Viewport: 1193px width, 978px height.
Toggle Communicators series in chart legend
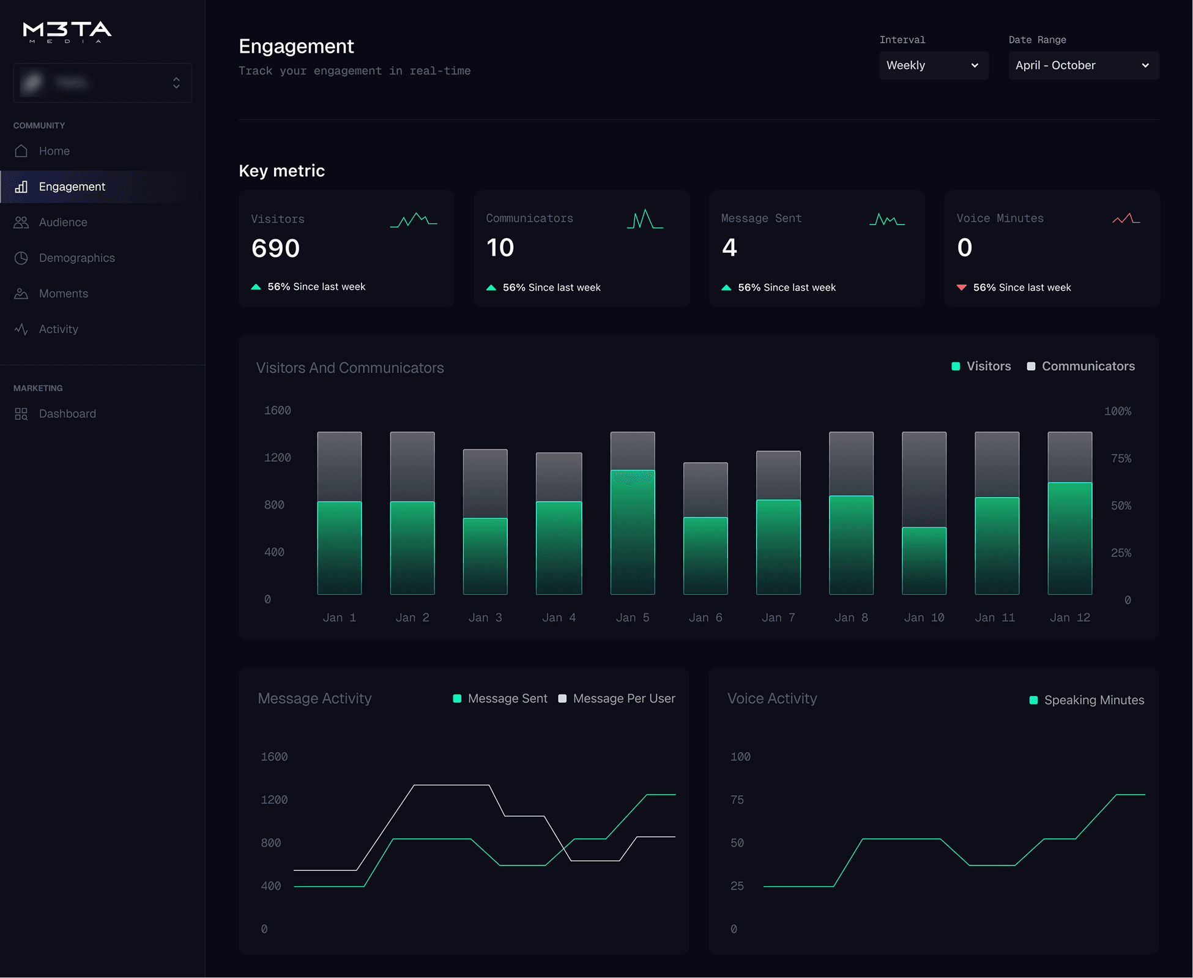[1081, 366]
